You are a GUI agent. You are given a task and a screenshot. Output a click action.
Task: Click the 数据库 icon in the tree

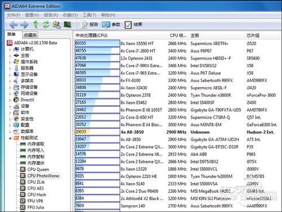[16, 132]
